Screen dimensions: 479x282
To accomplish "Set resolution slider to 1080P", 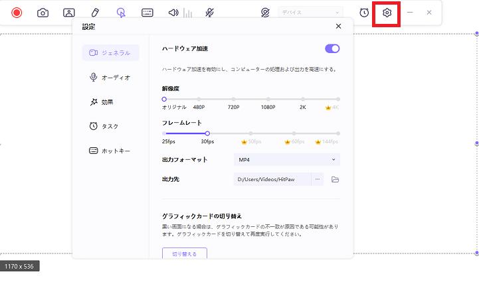I will pyautogui.click(x=268, y=100).
